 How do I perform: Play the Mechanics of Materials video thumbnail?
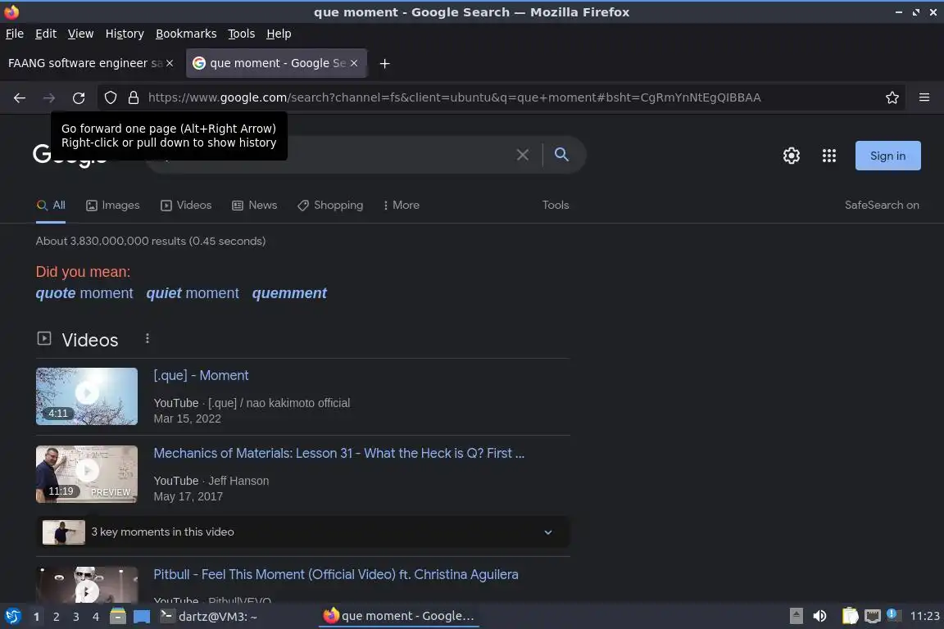(87, 473)
